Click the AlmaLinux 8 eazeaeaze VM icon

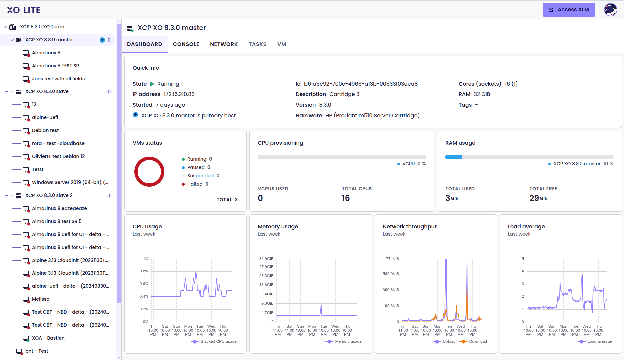(x=26, y=208)
